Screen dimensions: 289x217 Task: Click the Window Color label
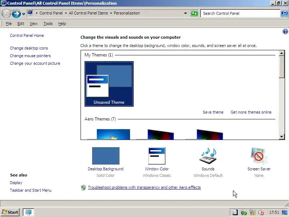pyautogui.click(x=157, y=169)
